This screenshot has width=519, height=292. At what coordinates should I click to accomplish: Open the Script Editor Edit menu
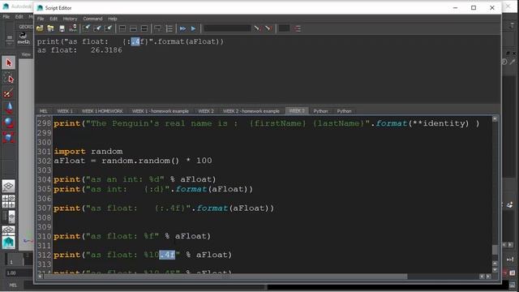pyautogui.click(x=54, y=19)
